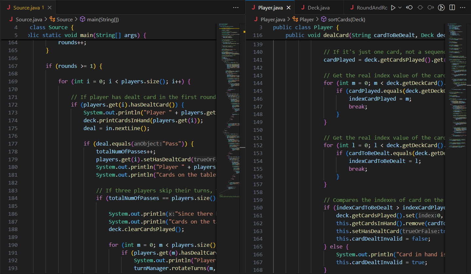This screenshot has height=274, width=471.
Task: Click the class symbol icon beside Player breadcrumb
Action: tap(295, 20)
